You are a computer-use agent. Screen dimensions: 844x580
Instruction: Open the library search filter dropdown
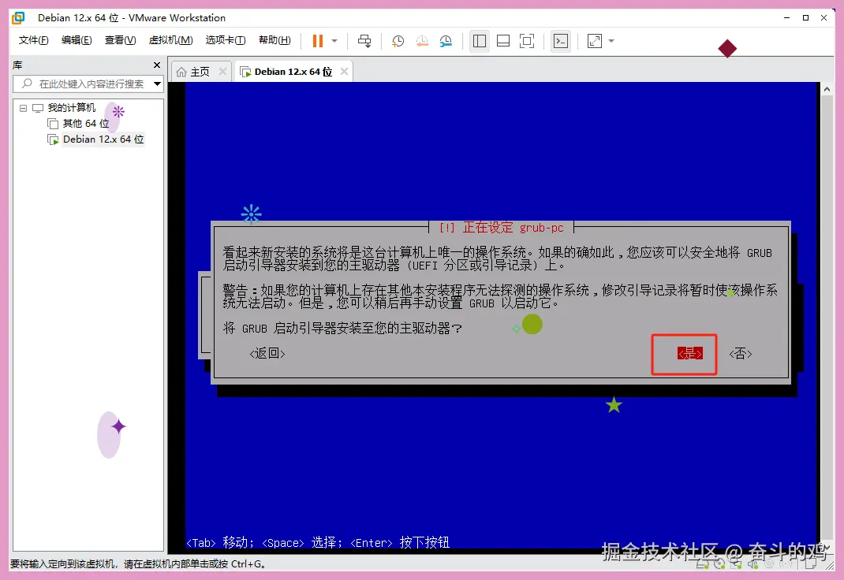(x=157, y=84)
